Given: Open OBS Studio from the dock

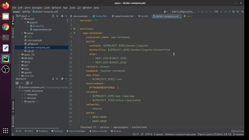Looking at the screenshot, I should pyautogui.click(x=5, y=69).
